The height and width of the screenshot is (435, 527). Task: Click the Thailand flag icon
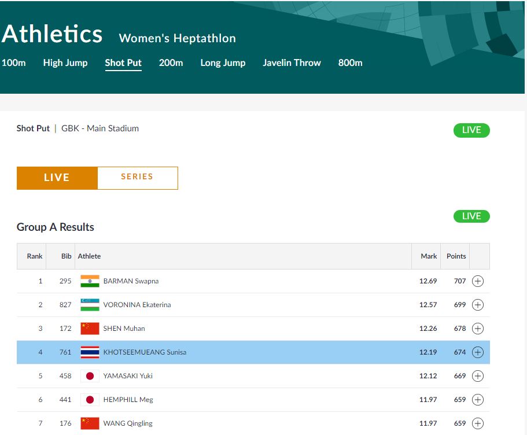[90, 352]
